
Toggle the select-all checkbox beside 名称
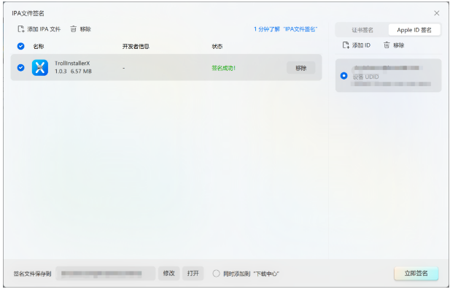click(x=21, y=47)
